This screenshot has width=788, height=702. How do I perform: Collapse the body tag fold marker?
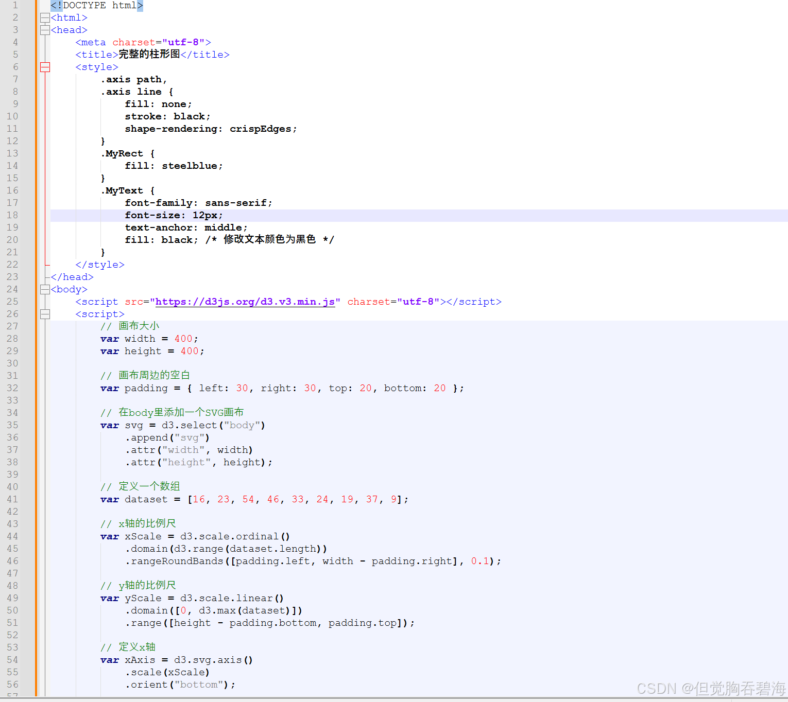pos(45,289)
